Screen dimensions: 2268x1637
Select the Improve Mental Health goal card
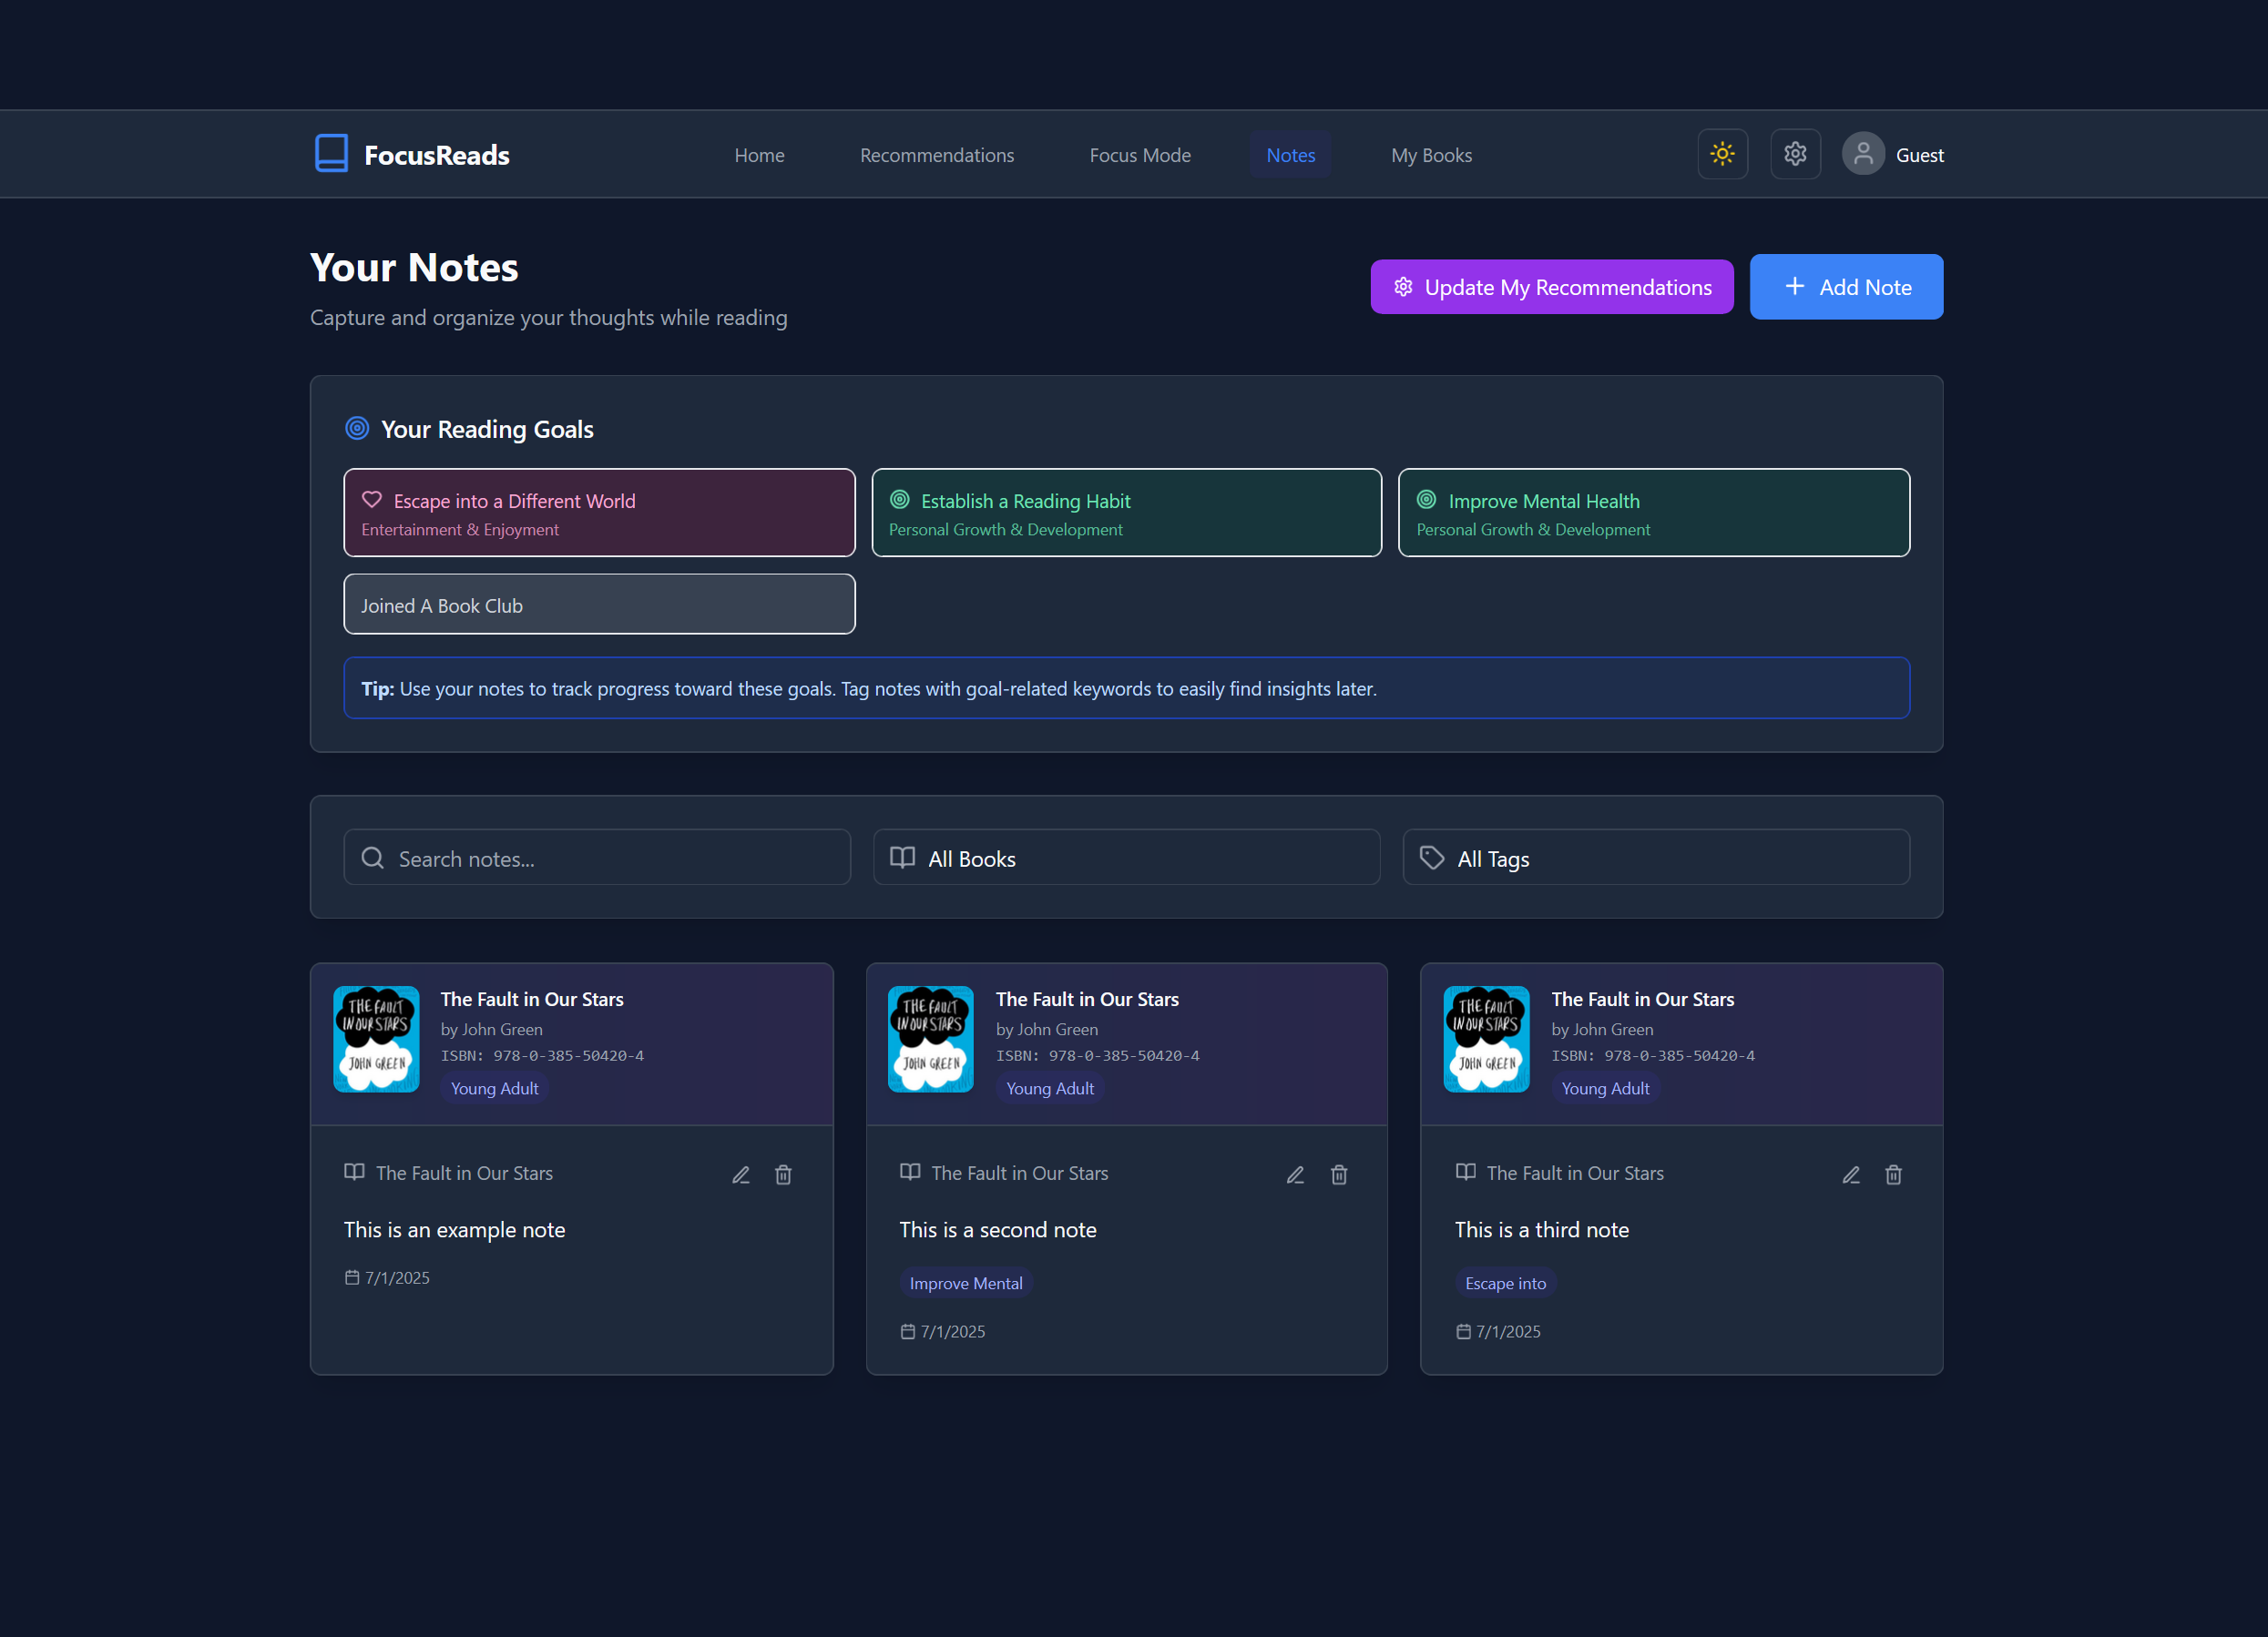pyautogui.click(x=1653, y=513)
